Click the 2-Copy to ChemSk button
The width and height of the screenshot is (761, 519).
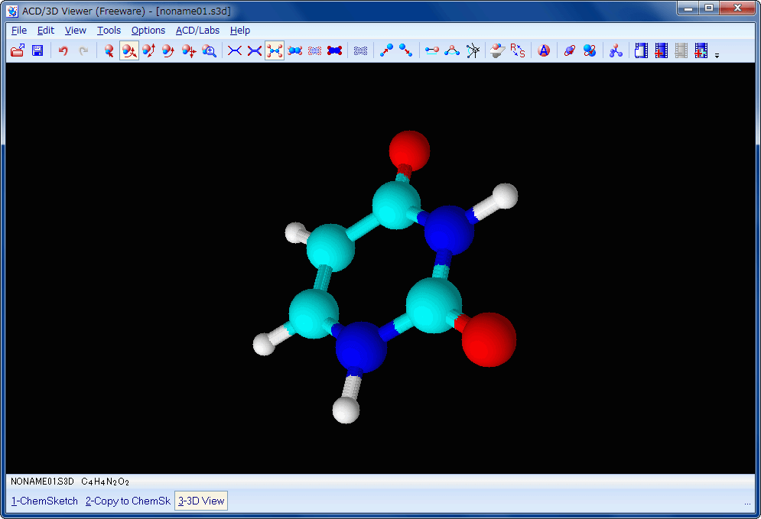128,501
